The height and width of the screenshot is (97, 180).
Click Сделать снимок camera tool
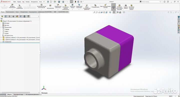coord(126,7)
